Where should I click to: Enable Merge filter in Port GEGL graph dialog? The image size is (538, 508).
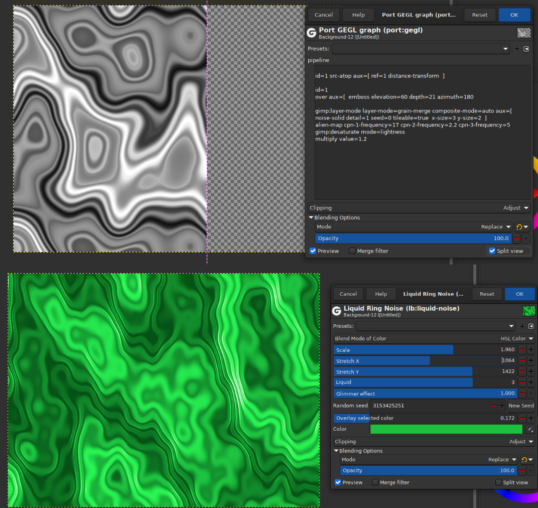[x=352, y=251]
